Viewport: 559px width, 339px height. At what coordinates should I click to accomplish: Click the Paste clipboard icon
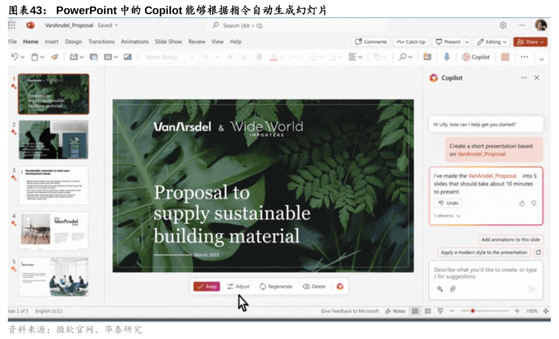(x=35, y=56)
